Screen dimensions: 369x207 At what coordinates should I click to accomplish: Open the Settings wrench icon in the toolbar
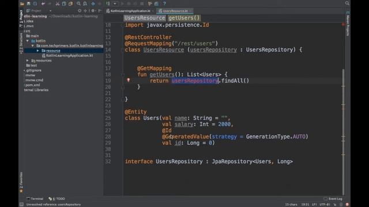tap(150, 3)
